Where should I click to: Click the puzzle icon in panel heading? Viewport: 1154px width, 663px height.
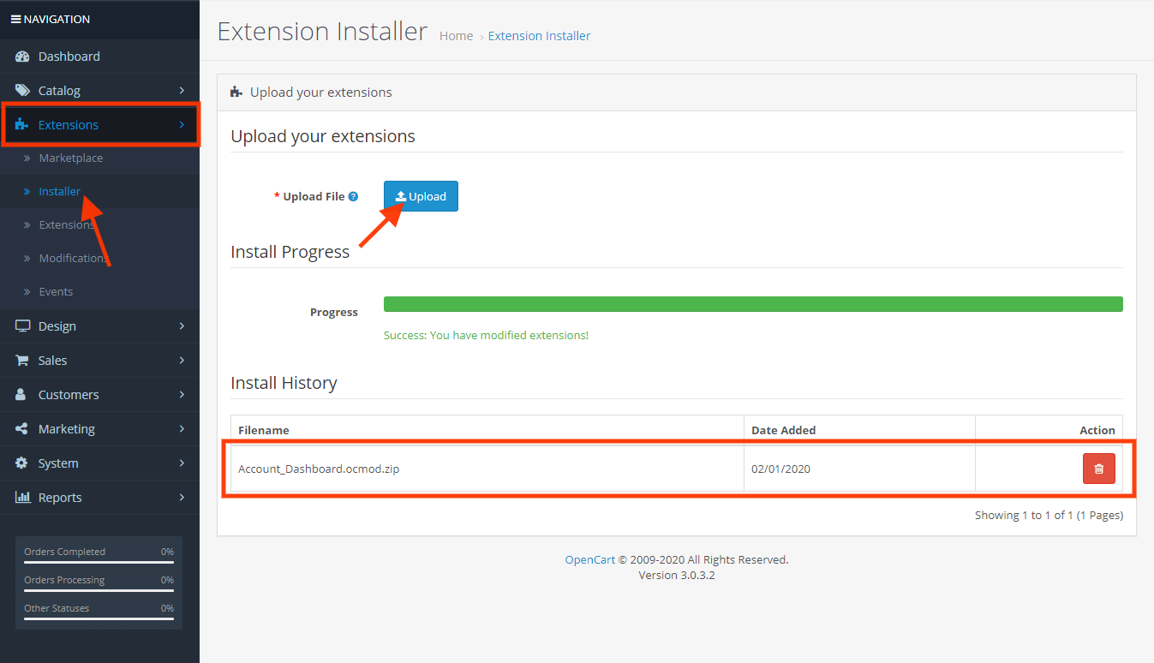click(x=236, y=92)
